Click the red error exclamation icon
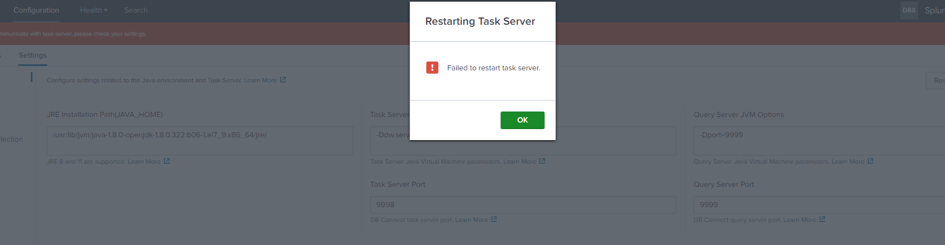 click(x=432, y=68)
